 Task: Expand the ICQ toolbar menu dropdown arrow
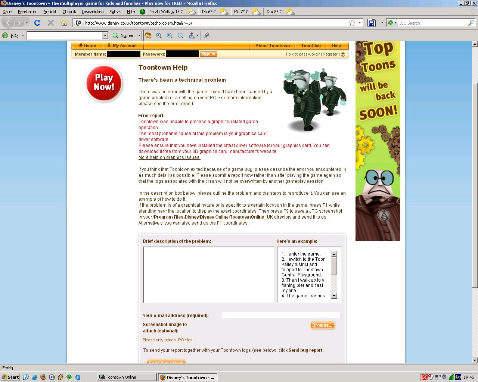23,35
